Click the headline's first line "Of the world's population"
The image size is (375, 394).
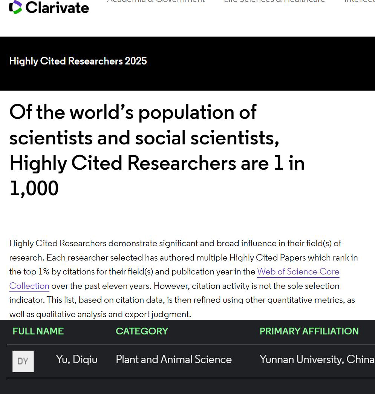(x=133, y=112)
